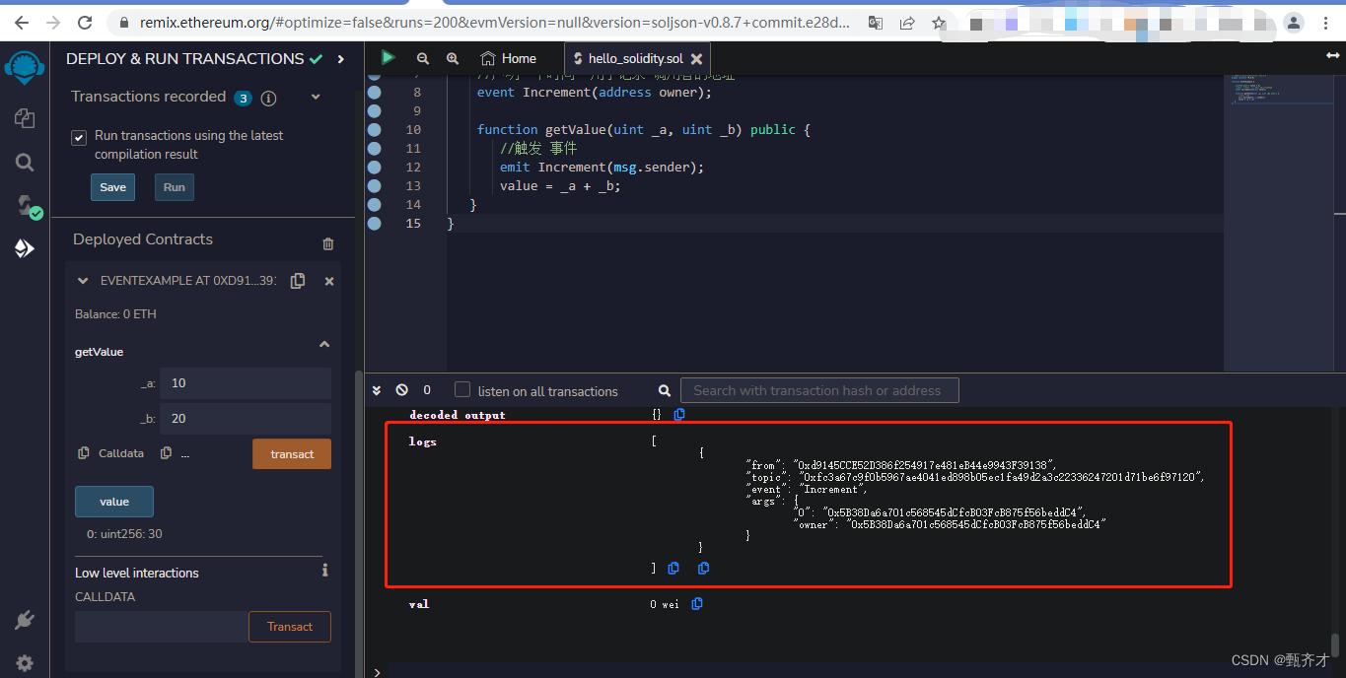
Task: Toggle the terminal panel double chevron
Action: coord(377,390)
